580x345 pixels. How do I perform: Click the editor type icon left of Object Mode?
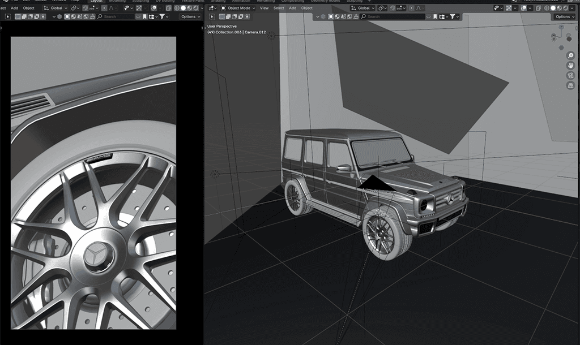[211, 8]
